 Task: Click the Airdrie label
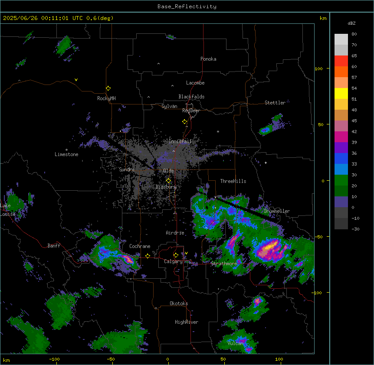point(175,233)
